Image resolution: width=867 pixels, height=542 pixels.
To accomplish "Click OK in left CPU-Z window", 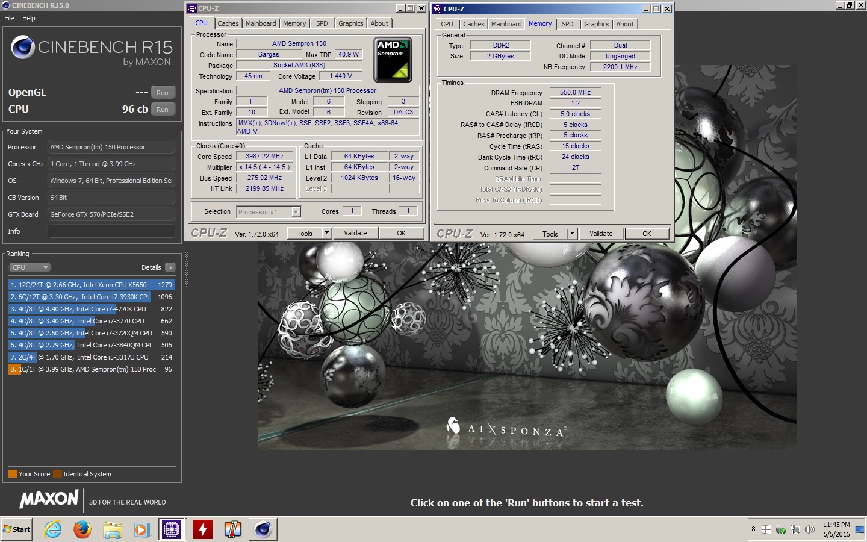I will [401, 233].
